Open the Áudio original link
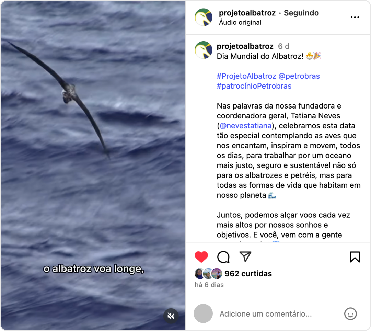The height and width of the screenshot is (331, 371). tap(240, 22)
